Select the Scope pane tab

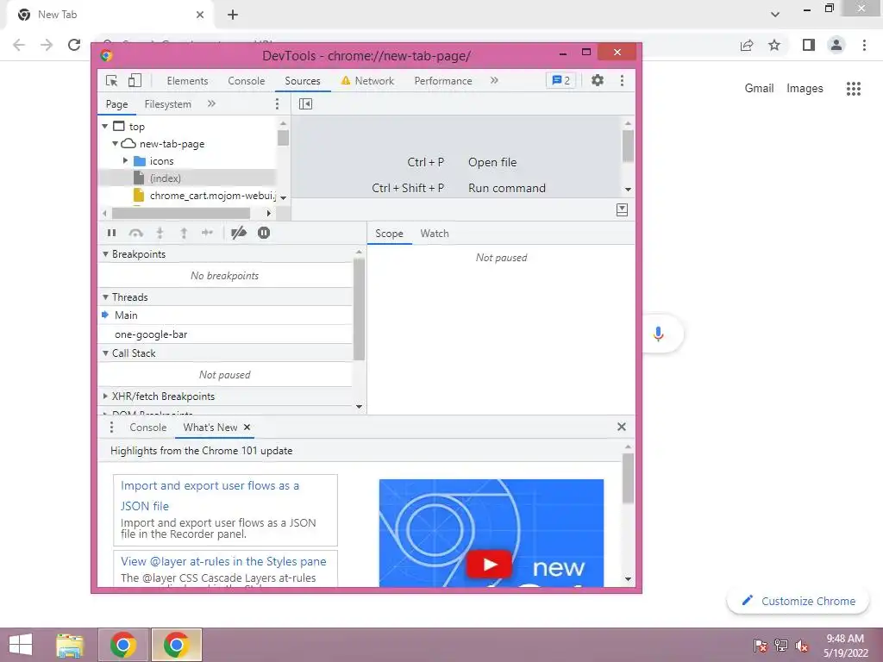point(389,234)
